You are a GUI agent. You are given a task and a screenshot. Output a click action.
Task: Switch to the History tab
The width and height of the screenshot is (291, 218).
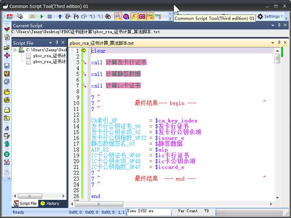coord(50,203)
